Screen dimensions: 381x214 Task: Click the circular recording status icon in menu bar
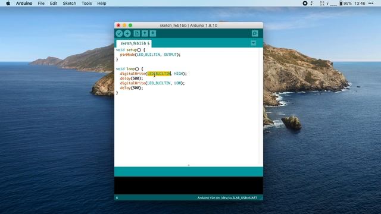point(305,4)
